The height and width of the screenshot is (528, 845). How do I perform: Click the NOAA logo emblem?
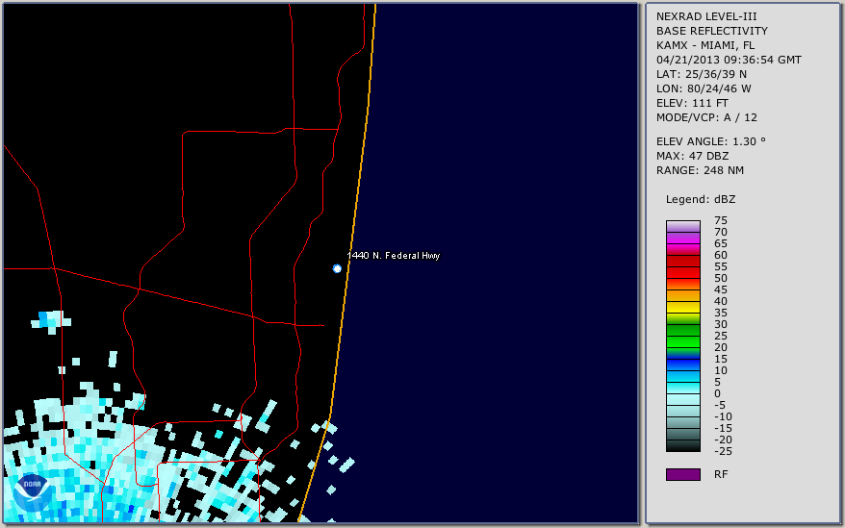pyautogui.click(x=33, y=491)
